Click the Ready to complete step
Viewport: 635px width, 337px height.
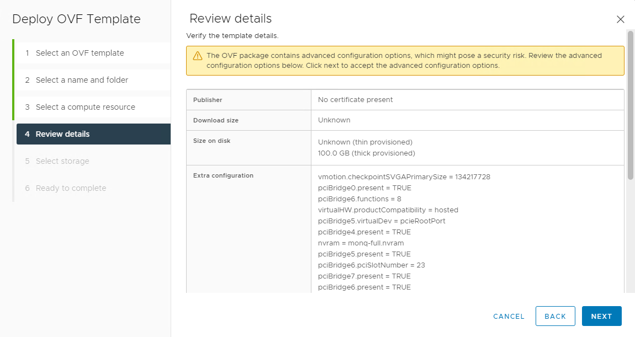[x=71, y=188]
